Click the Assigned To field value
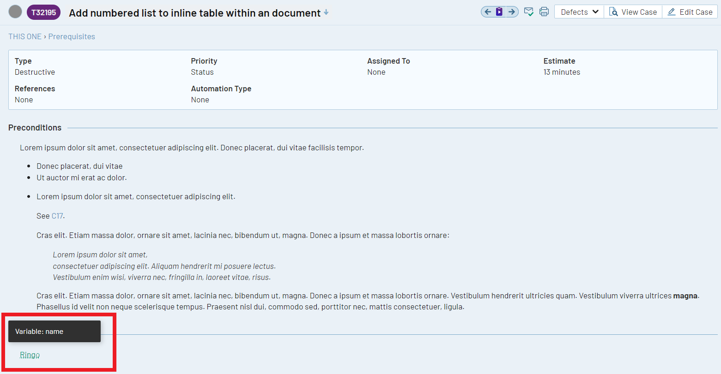This screenshot has height=374, width=721. (376, 72)
